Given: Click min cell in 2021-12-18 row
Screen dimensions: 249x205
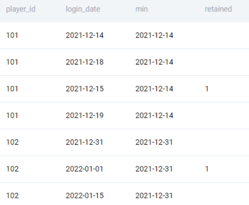Looking at the screenshot, I should [154, 62].
